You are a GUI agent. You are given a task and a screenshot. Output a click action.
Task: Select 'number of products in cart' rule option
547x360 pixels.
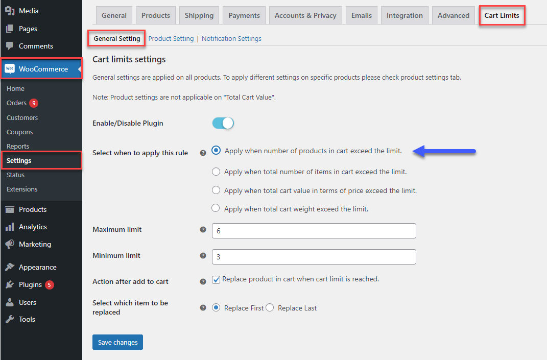tap(216, 150)
